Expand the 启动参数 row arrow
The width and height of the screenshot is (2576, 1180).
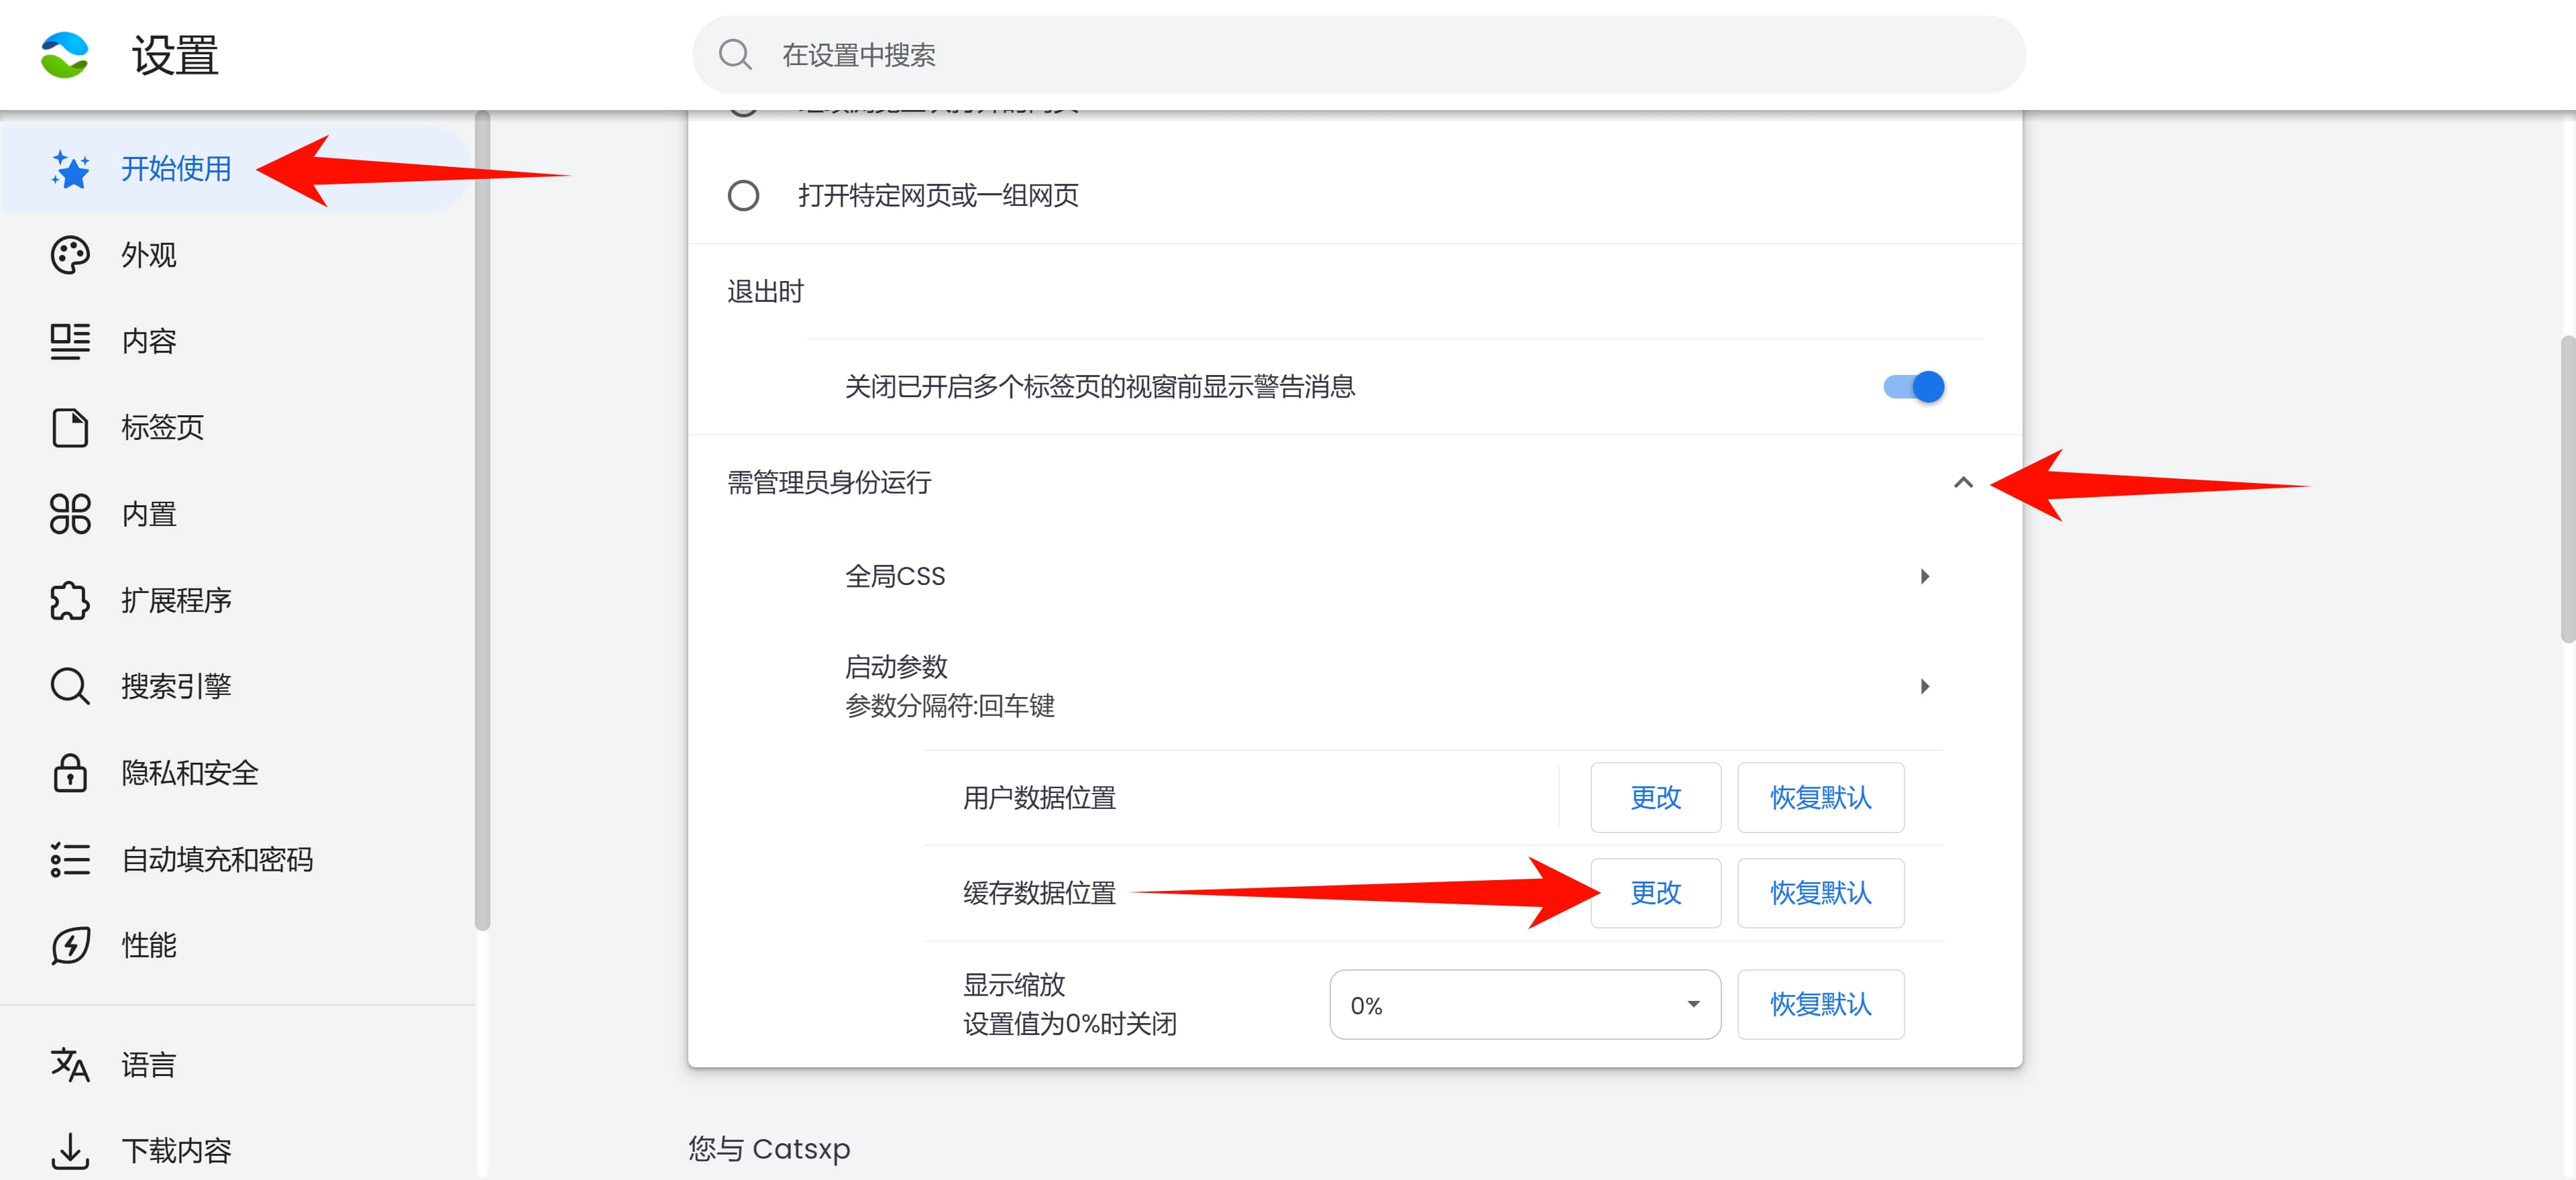pyautogui.click(x=1924, y=687)
